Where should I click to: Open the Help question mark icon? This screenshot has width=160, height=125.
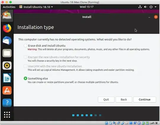[x=7, y=103]
